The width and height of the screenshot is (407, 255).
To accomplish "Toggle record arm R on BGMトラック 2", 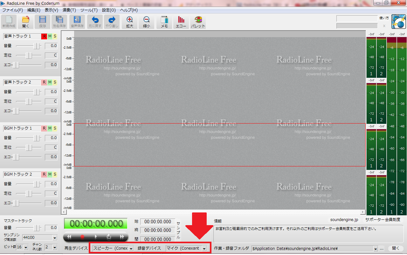I will [44, 174].
